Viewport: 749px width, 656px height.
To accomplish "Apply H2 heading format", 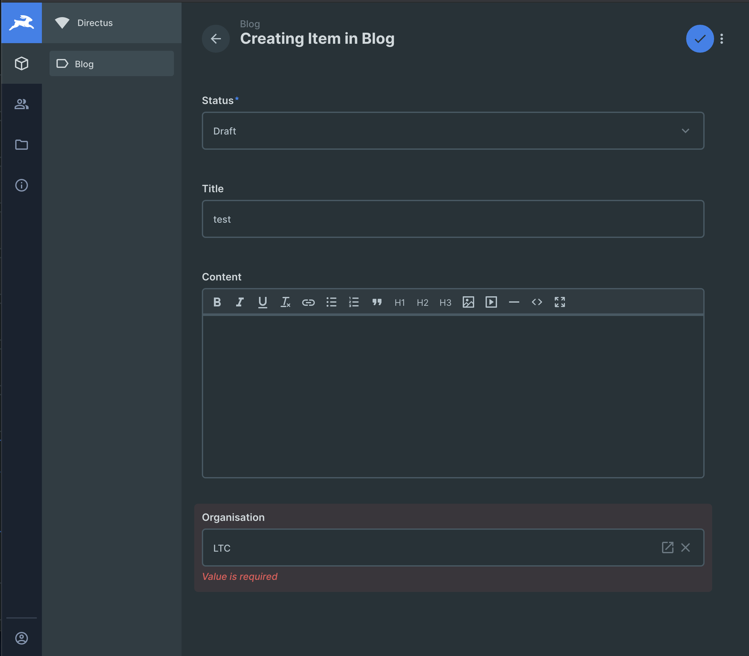I will (422, 302).
